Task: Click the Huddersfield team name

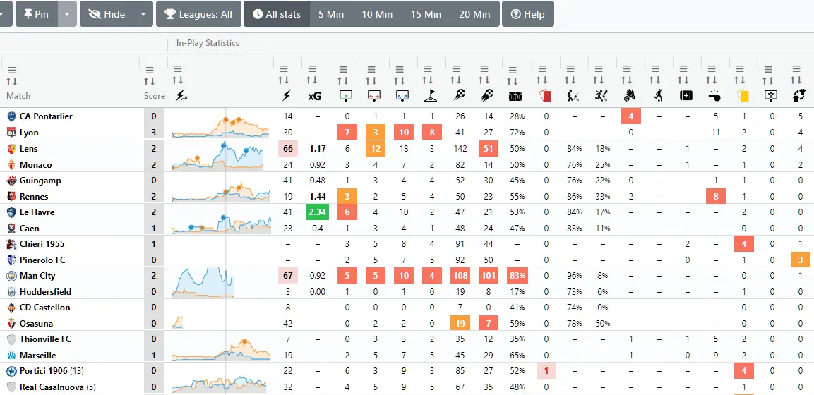Action: tap(46, 292)
